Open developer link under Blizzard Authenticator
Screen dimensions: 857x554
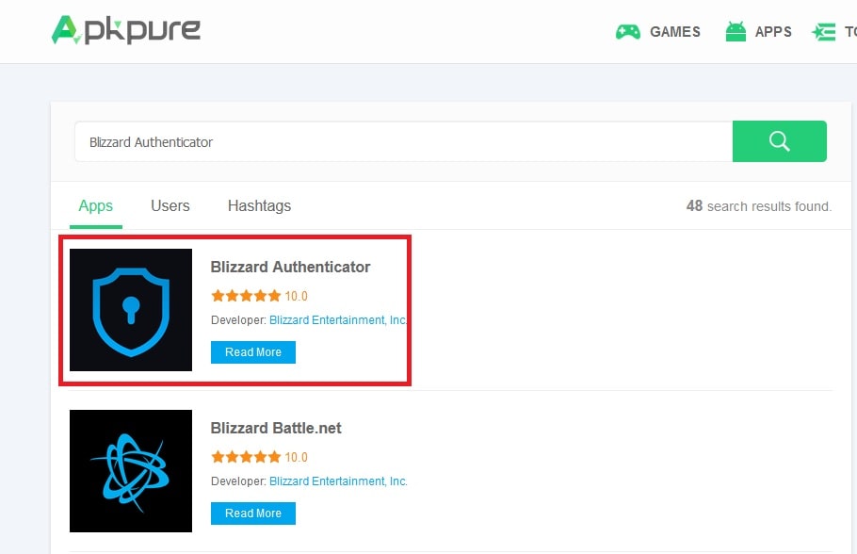point(338,320)
